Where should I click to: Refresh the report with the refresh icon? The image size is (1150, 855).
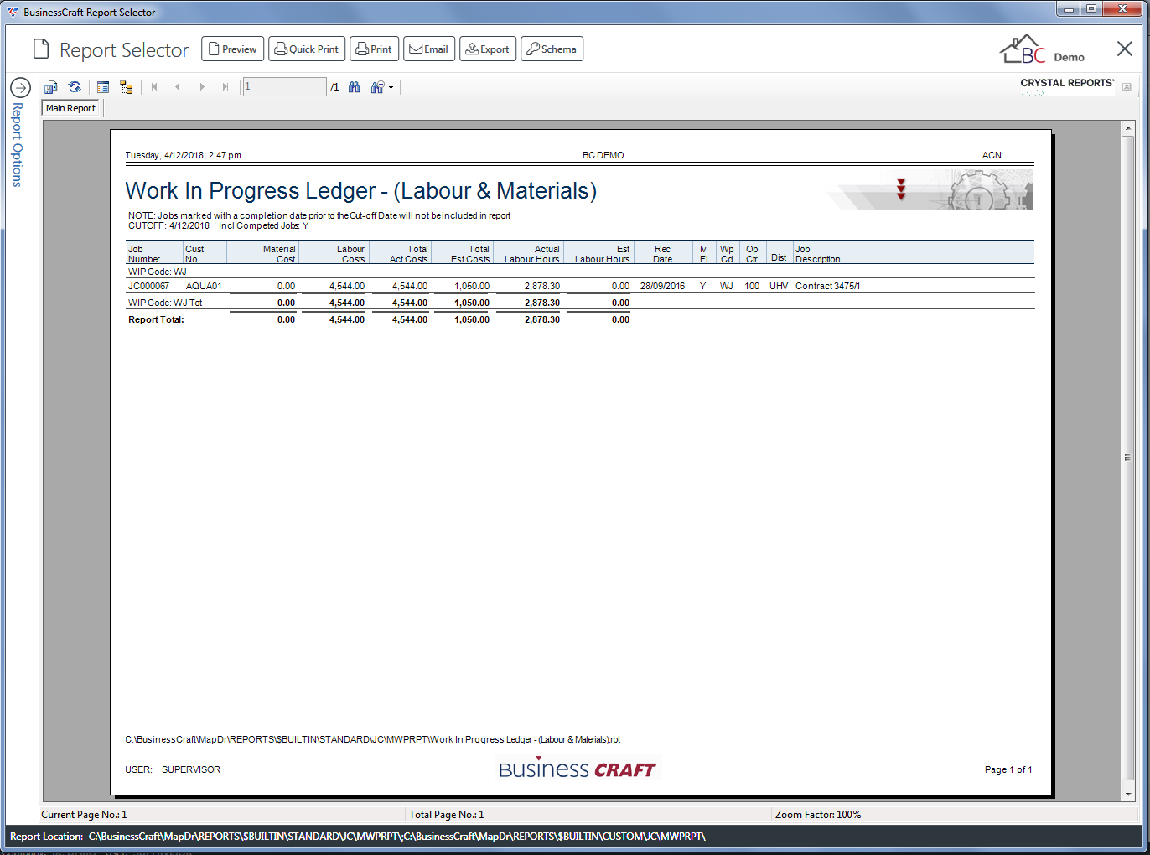(75, 87)
